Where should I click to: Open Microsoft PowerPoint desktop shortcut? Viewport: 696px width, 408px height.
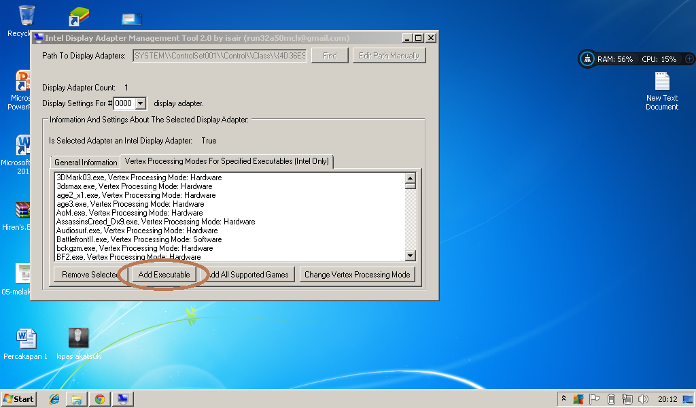pos(22,80)
